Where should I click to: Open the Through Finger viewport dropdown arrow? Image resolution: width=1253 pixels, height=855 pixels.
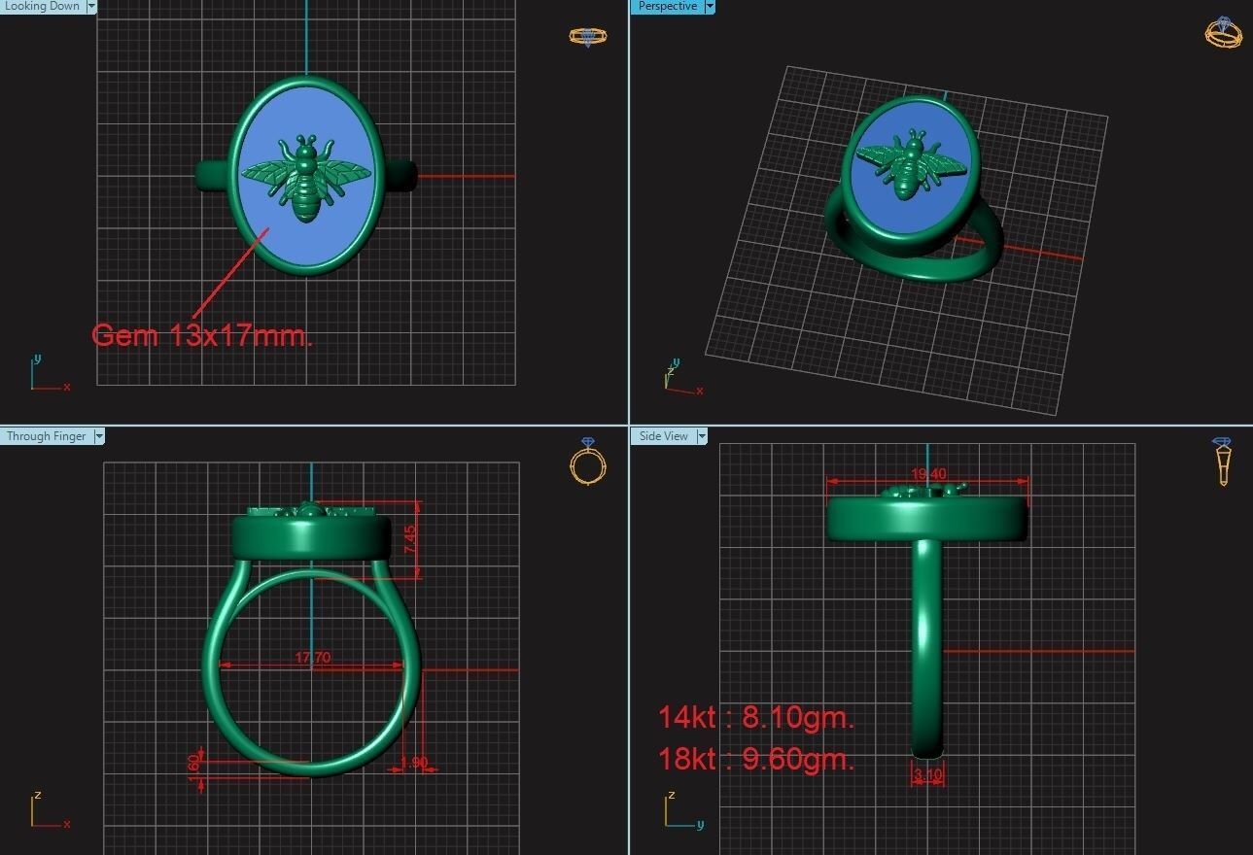coord(99,436)
